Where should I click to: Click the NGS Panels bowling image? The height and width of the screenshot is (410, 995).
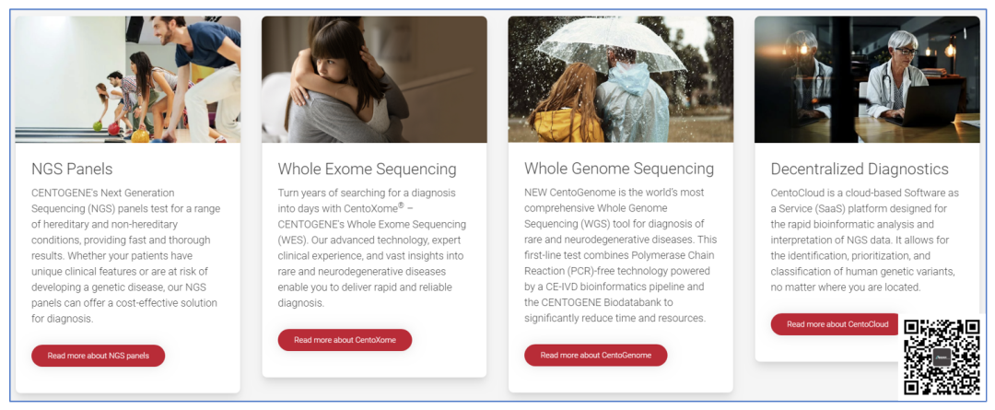tap(128, 79)
